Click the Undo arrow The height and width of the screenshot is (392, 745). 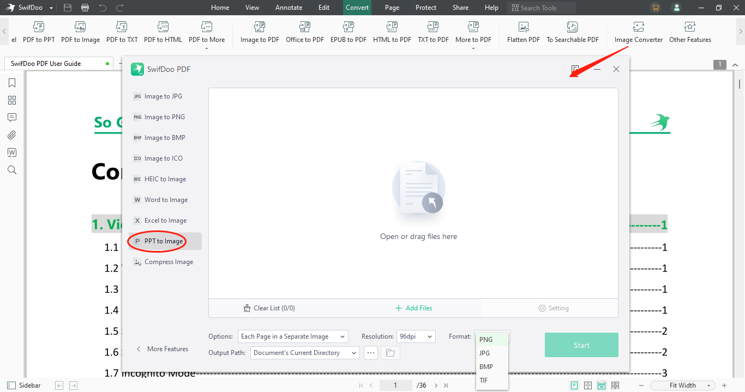(x=103, y=8)
